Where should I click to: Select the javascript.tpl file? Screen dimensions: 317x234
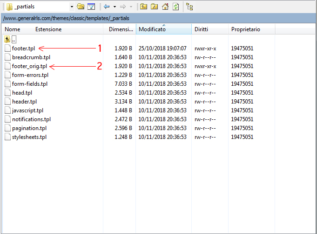tap(28, 110)
